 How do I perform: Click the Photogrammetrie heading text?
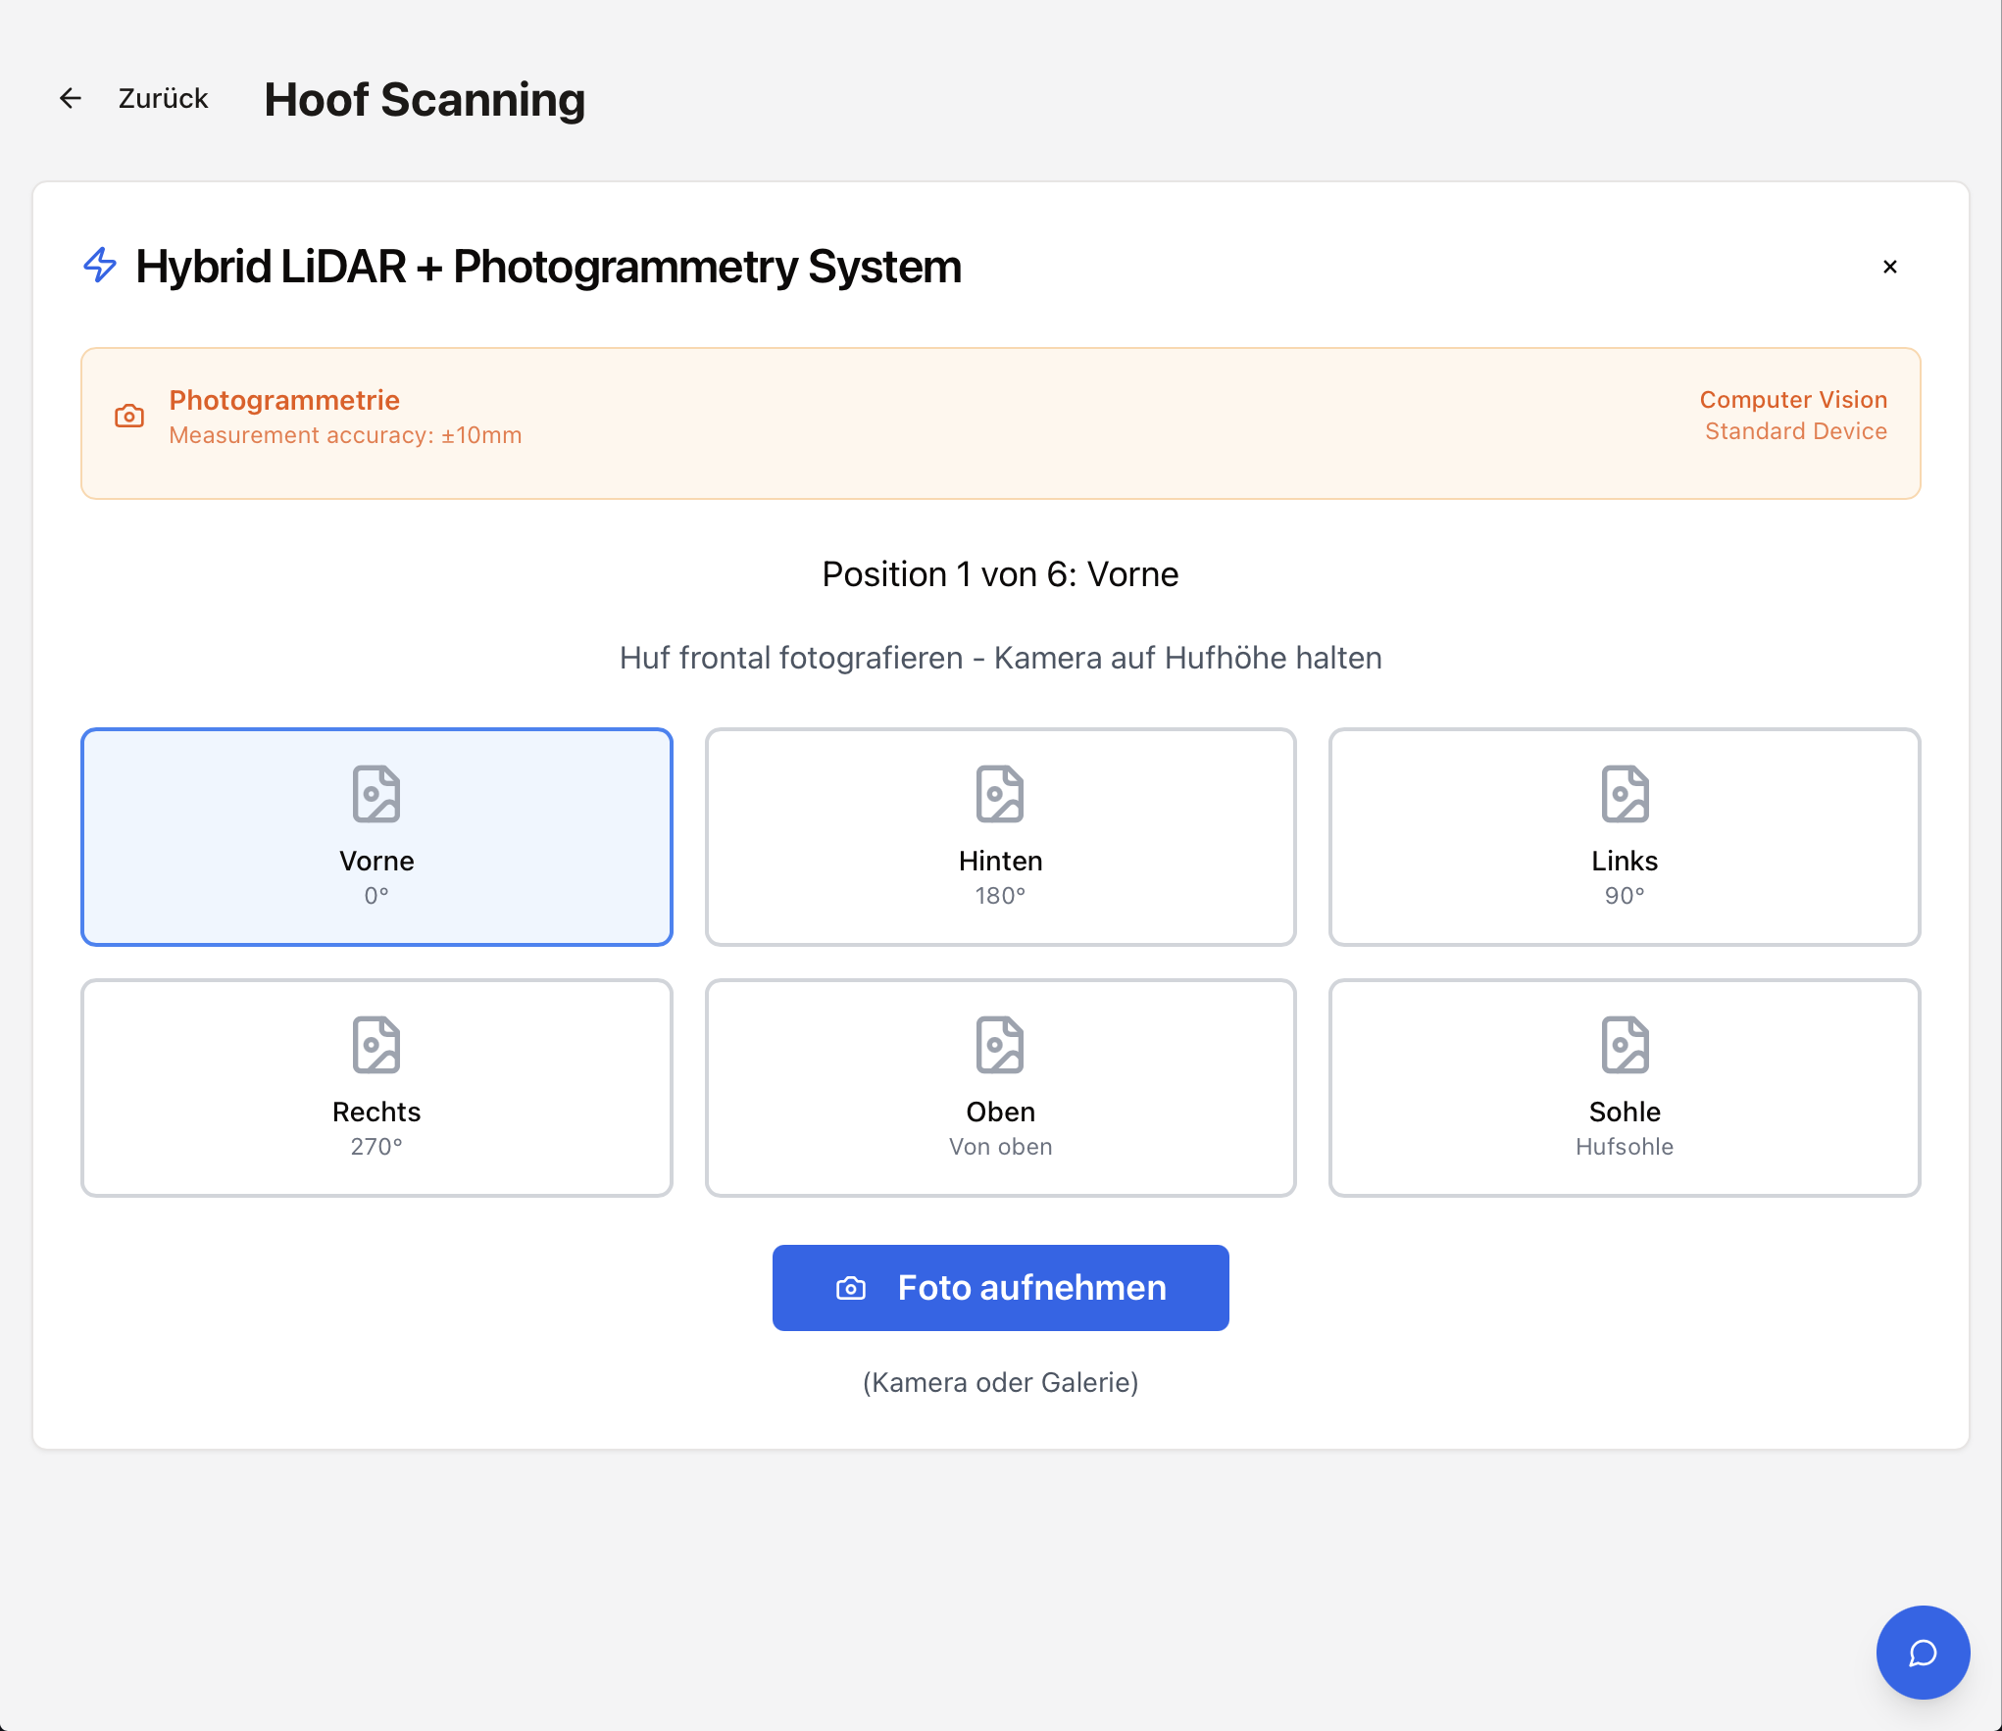pyautogui.click(x=284, y=400)
